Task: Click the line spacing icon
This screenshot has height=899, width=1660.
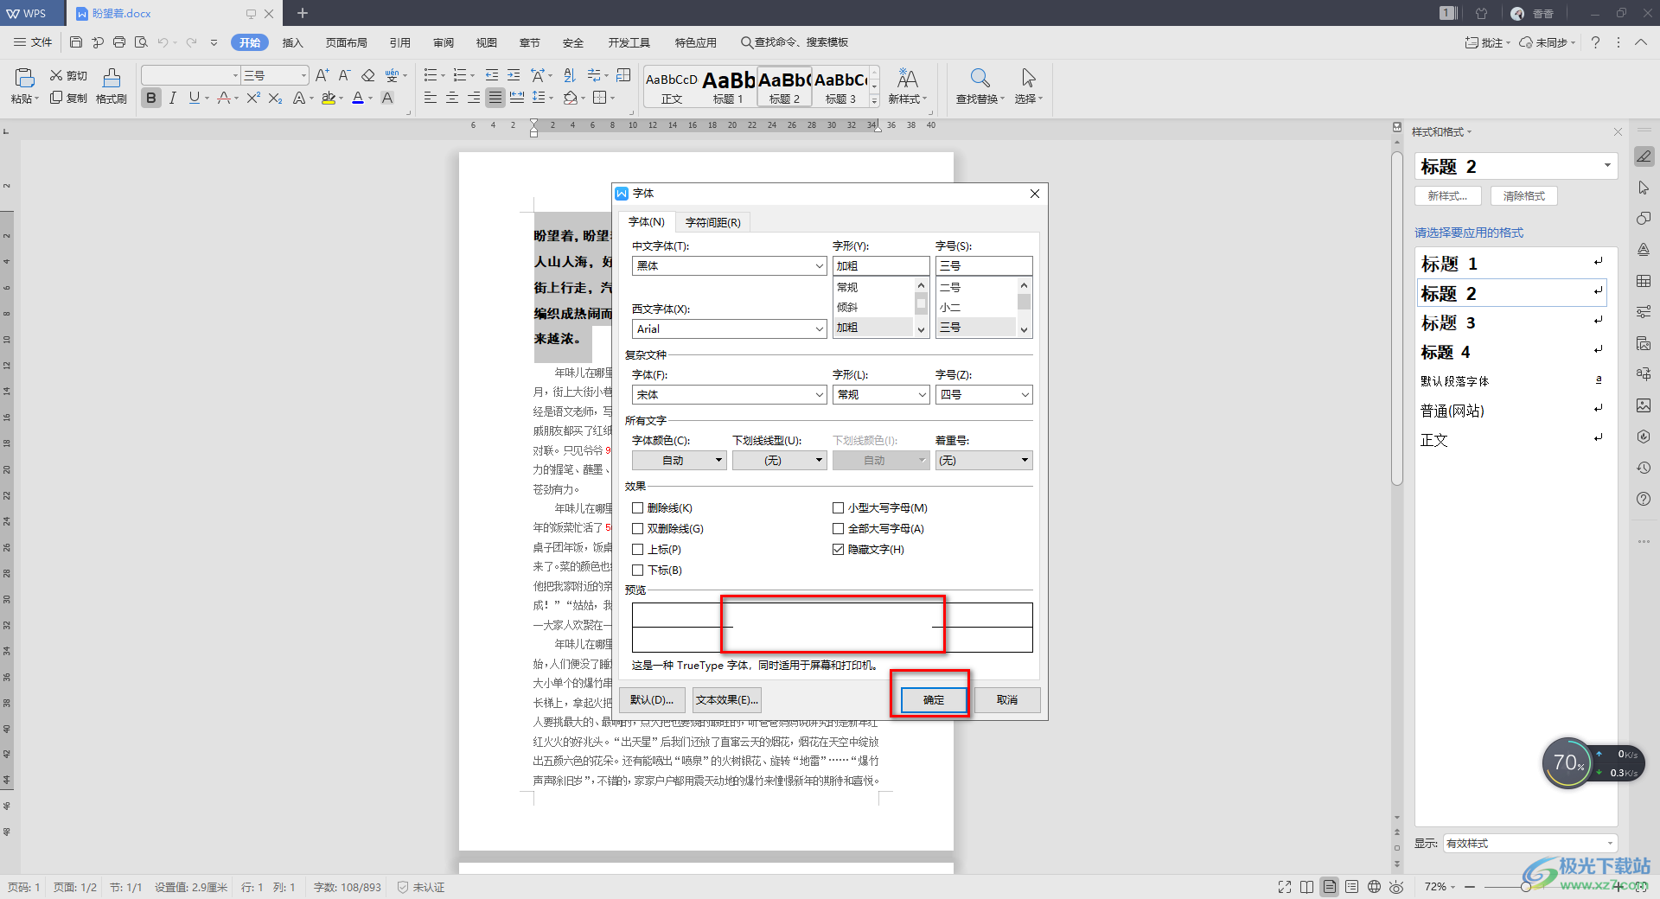Action: [x=539, y=99]
